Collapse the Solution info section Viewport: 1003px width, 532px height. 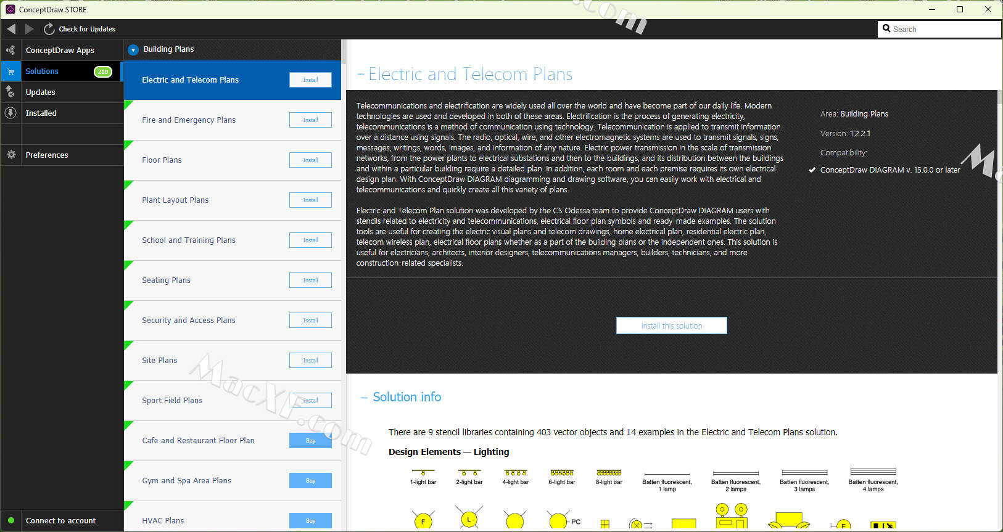(364, 398)
